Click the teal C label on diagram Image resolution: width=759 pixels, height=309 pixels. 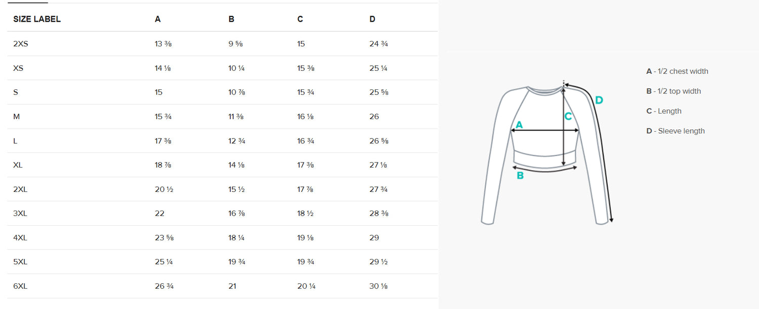pos(568,117)
